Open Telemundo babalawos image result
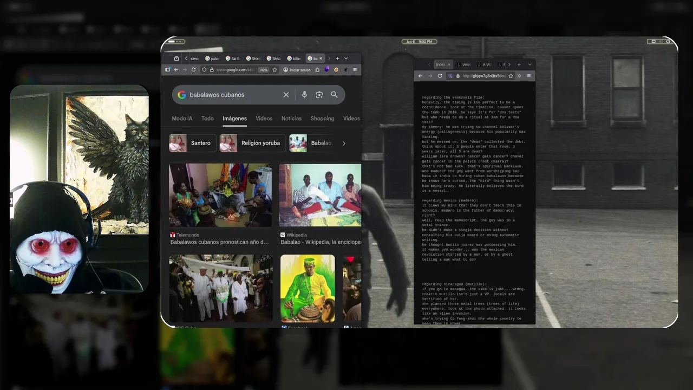 221,195
